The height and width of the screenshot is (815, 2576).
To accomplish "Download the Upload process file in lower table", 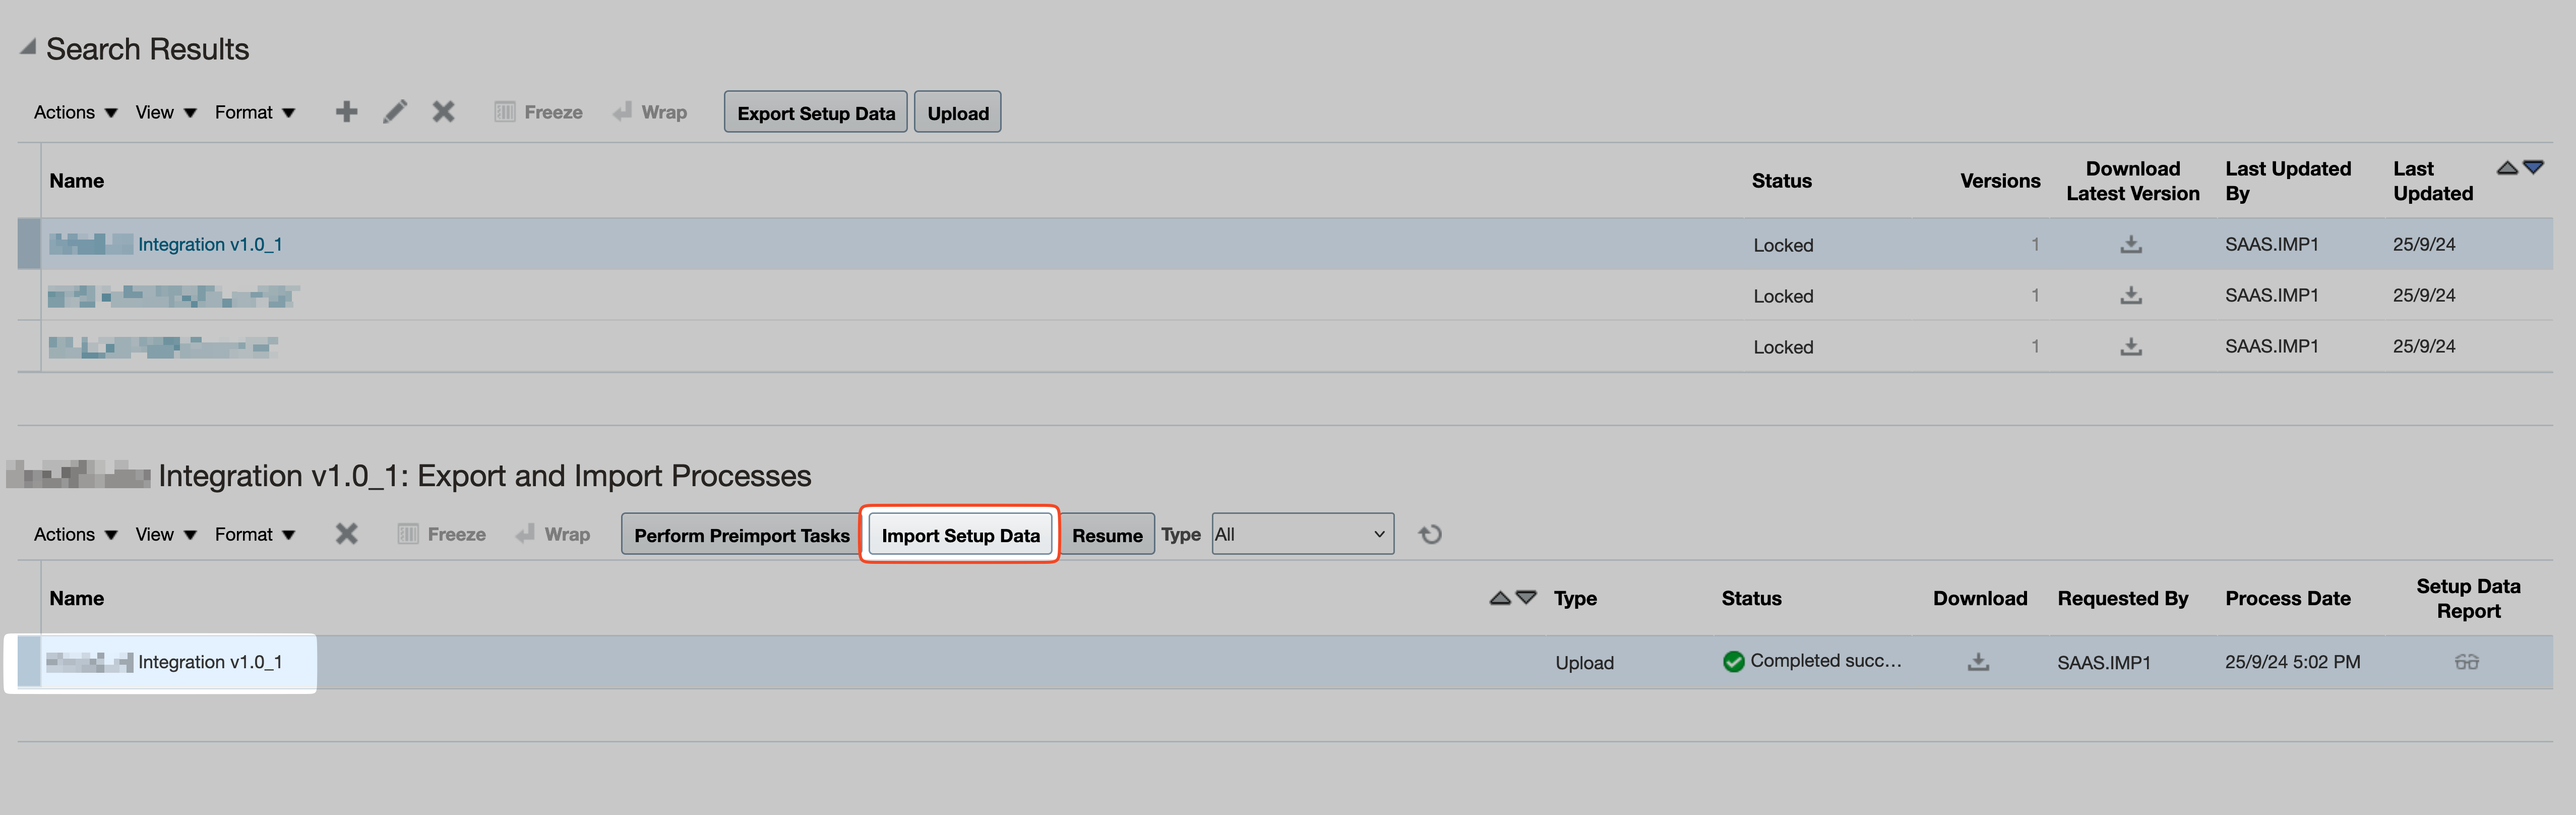I will [x=1978, y=662].
